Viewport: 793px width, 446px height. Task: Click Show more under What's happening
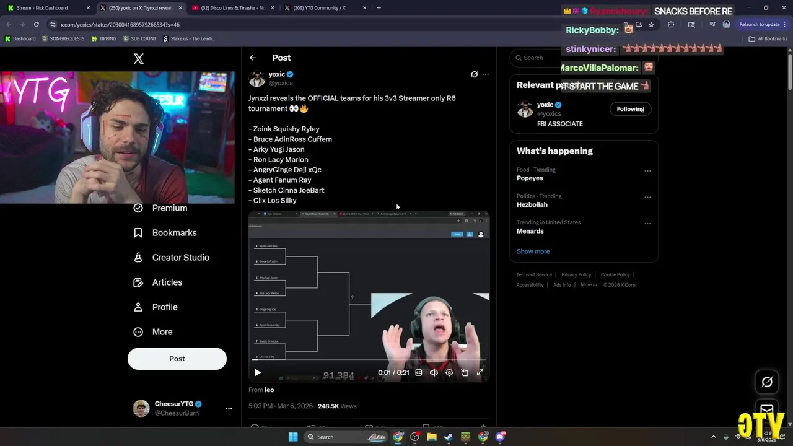pos(533,251)
